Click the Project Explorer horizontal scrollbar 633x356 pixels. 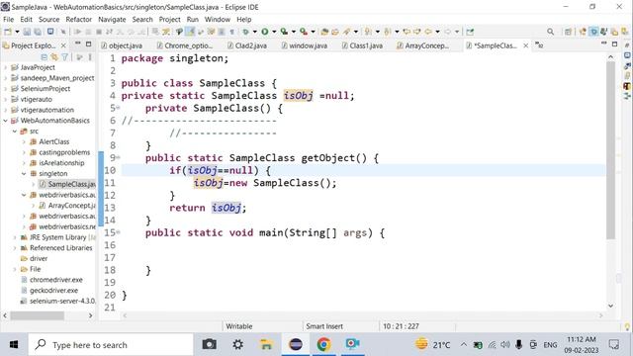pyautogui.click(x=38, y=315)
